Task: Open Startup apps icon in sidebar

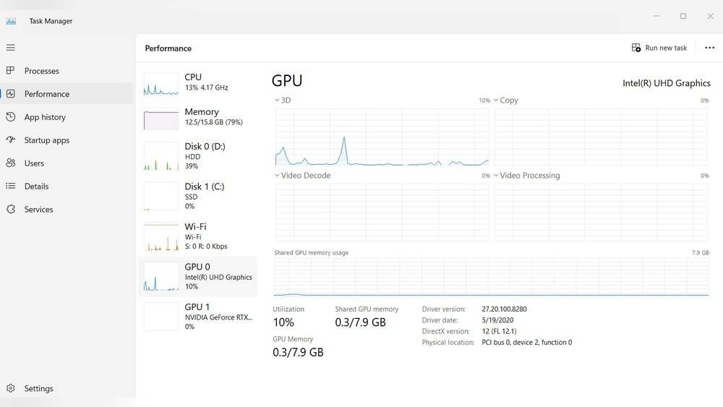Action: tap(11, 140)
